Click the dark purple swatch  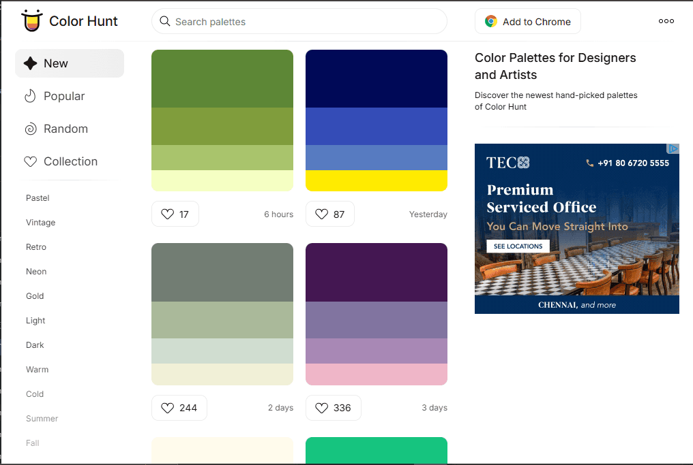[x=377, y=272]
